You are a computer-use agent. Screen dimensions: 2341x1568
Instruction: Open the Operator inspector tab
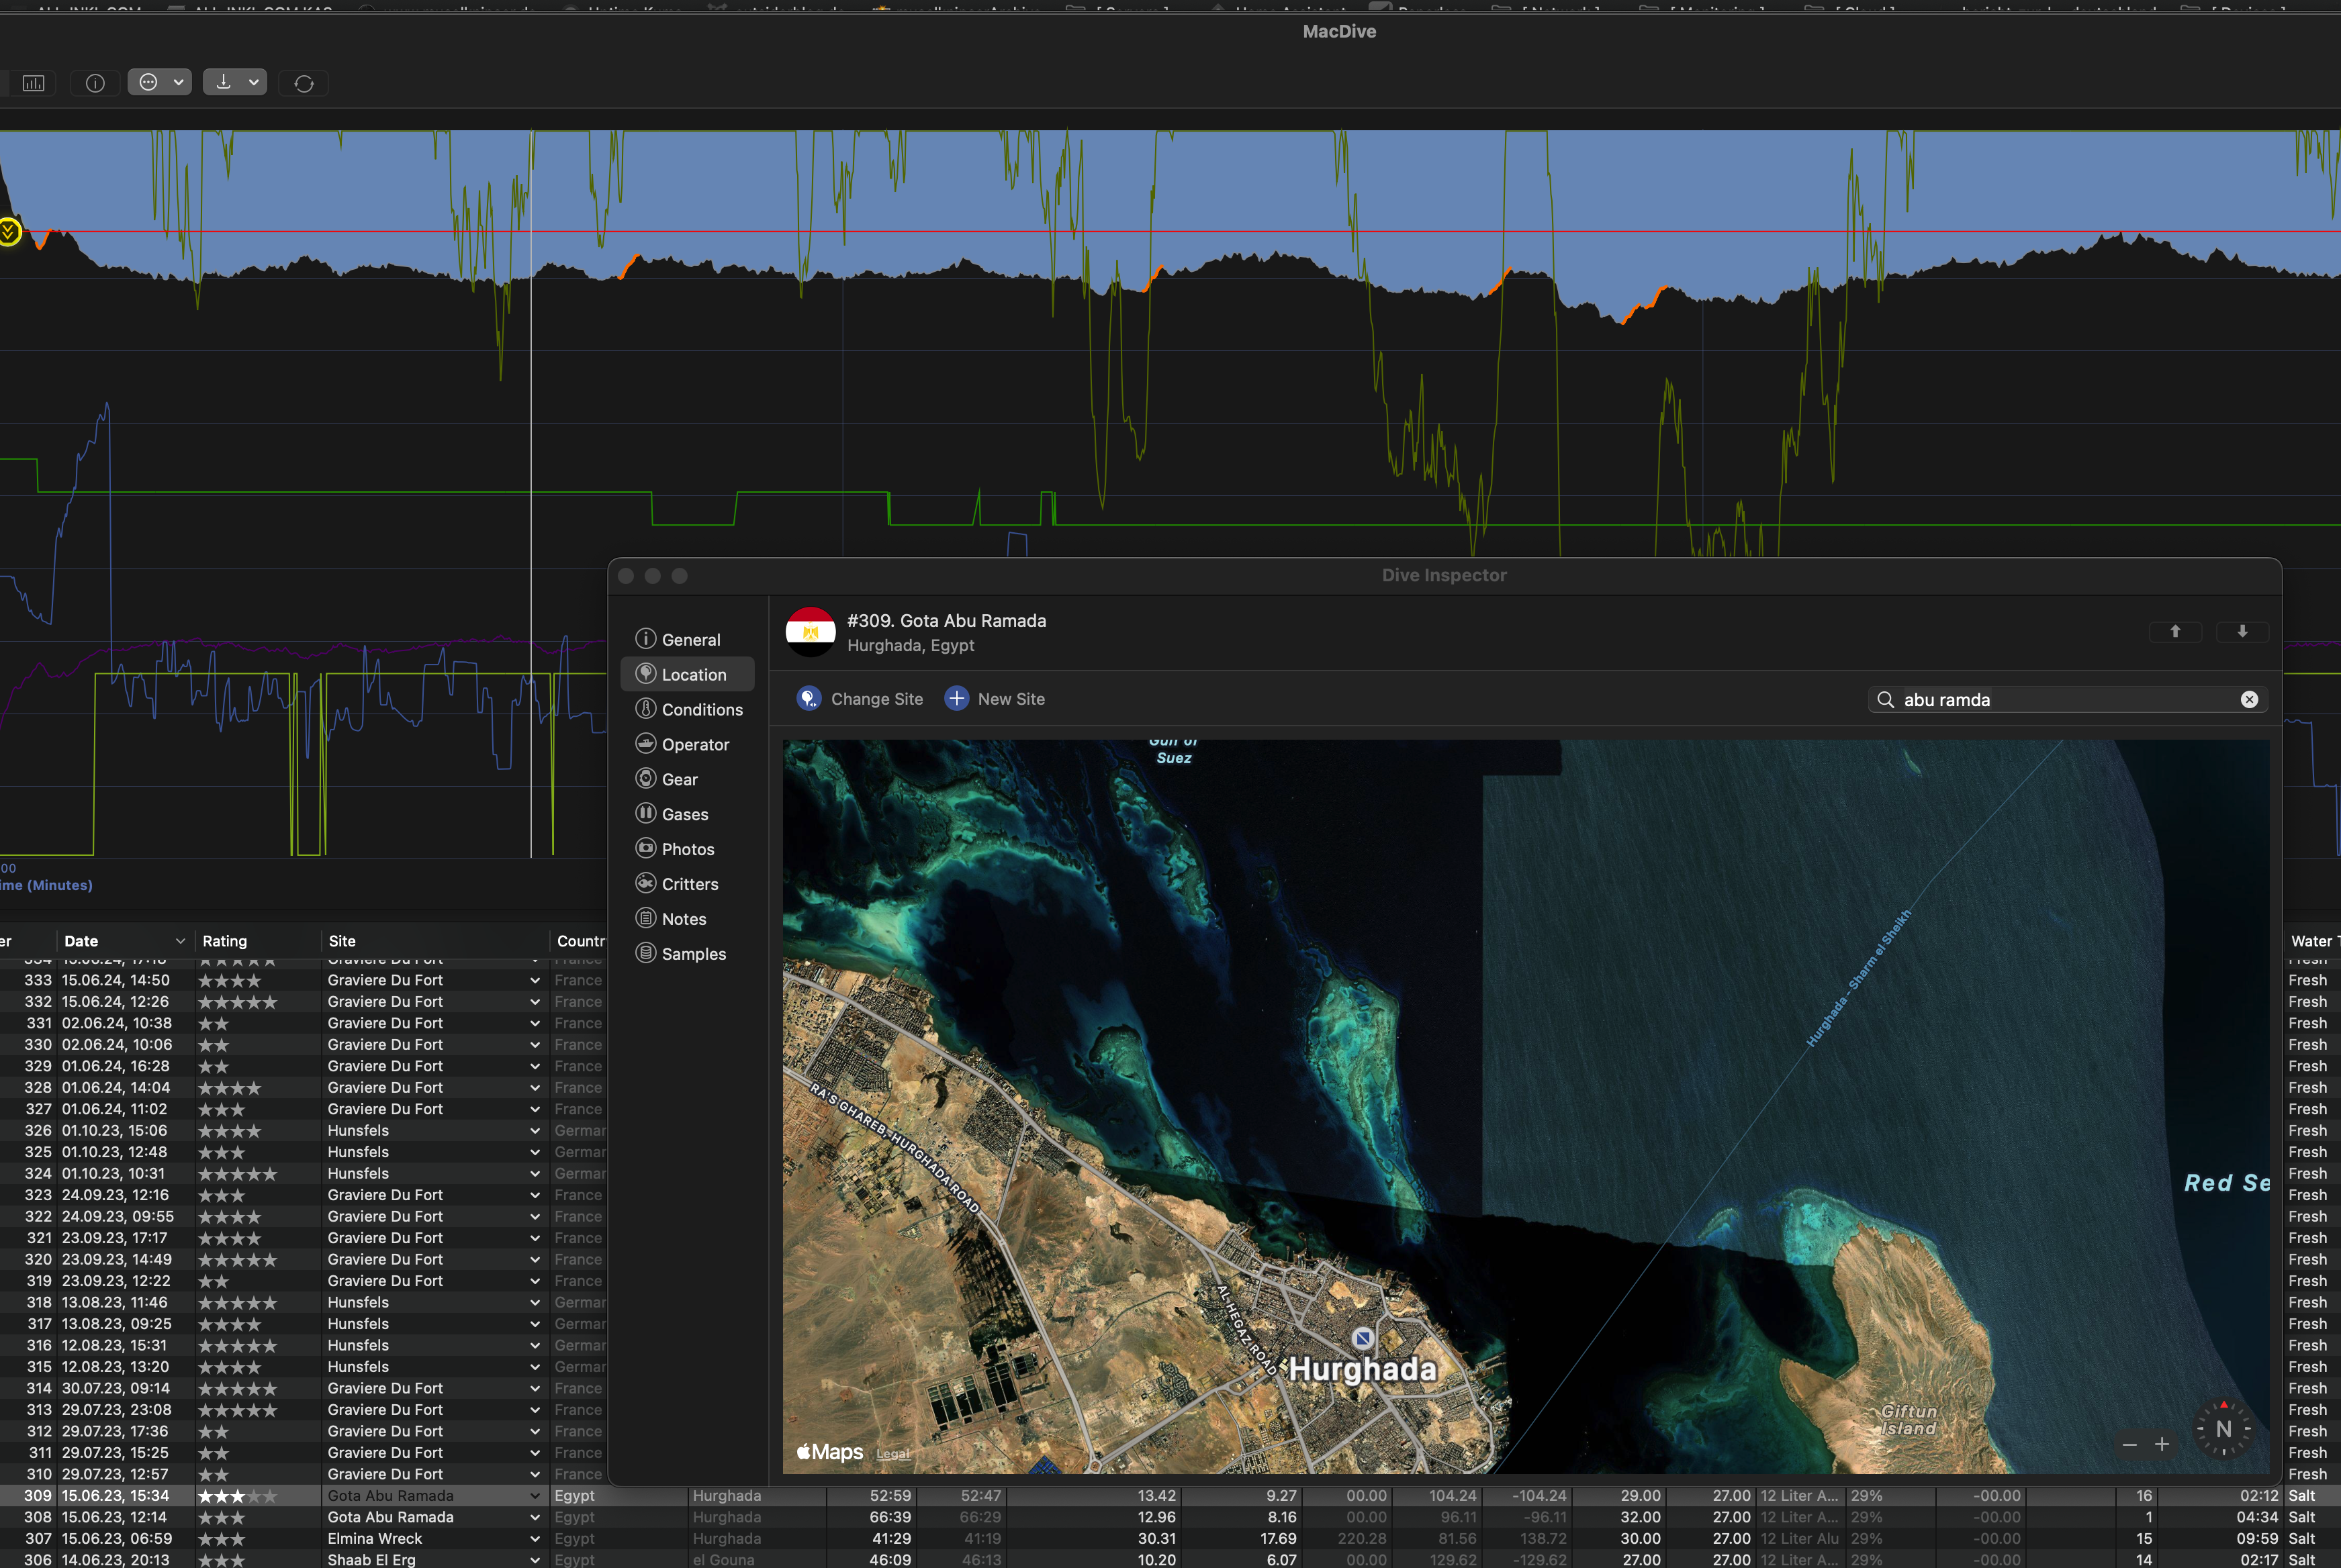(688, 744)
